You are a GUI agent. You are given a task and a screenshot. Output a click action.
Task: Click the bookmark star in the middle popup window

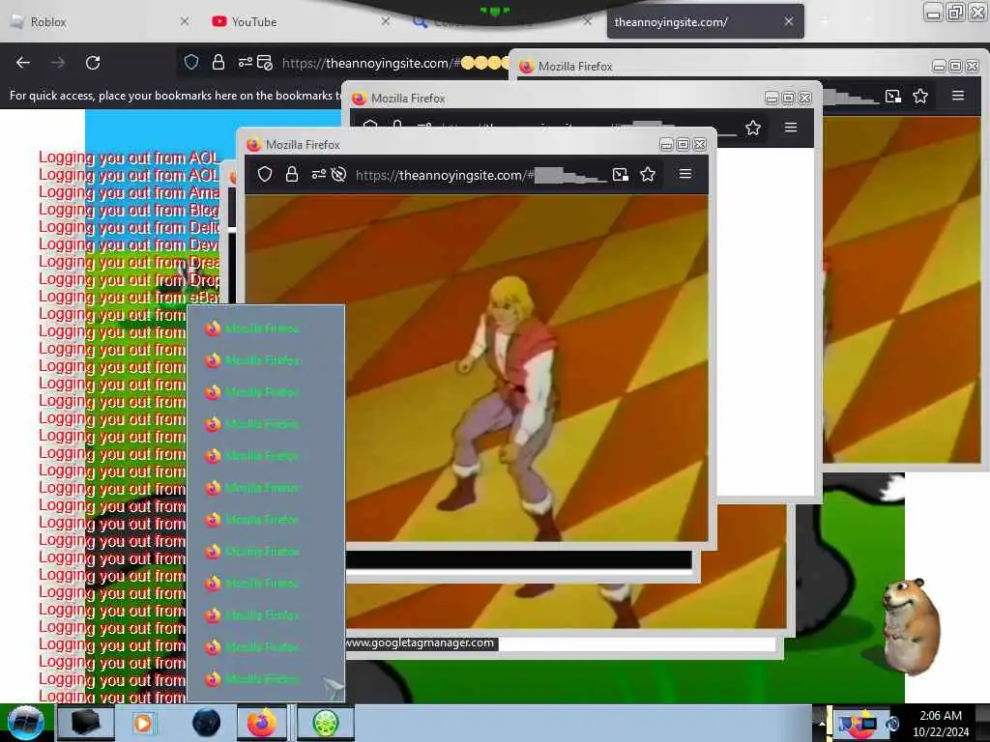point(753,128)
